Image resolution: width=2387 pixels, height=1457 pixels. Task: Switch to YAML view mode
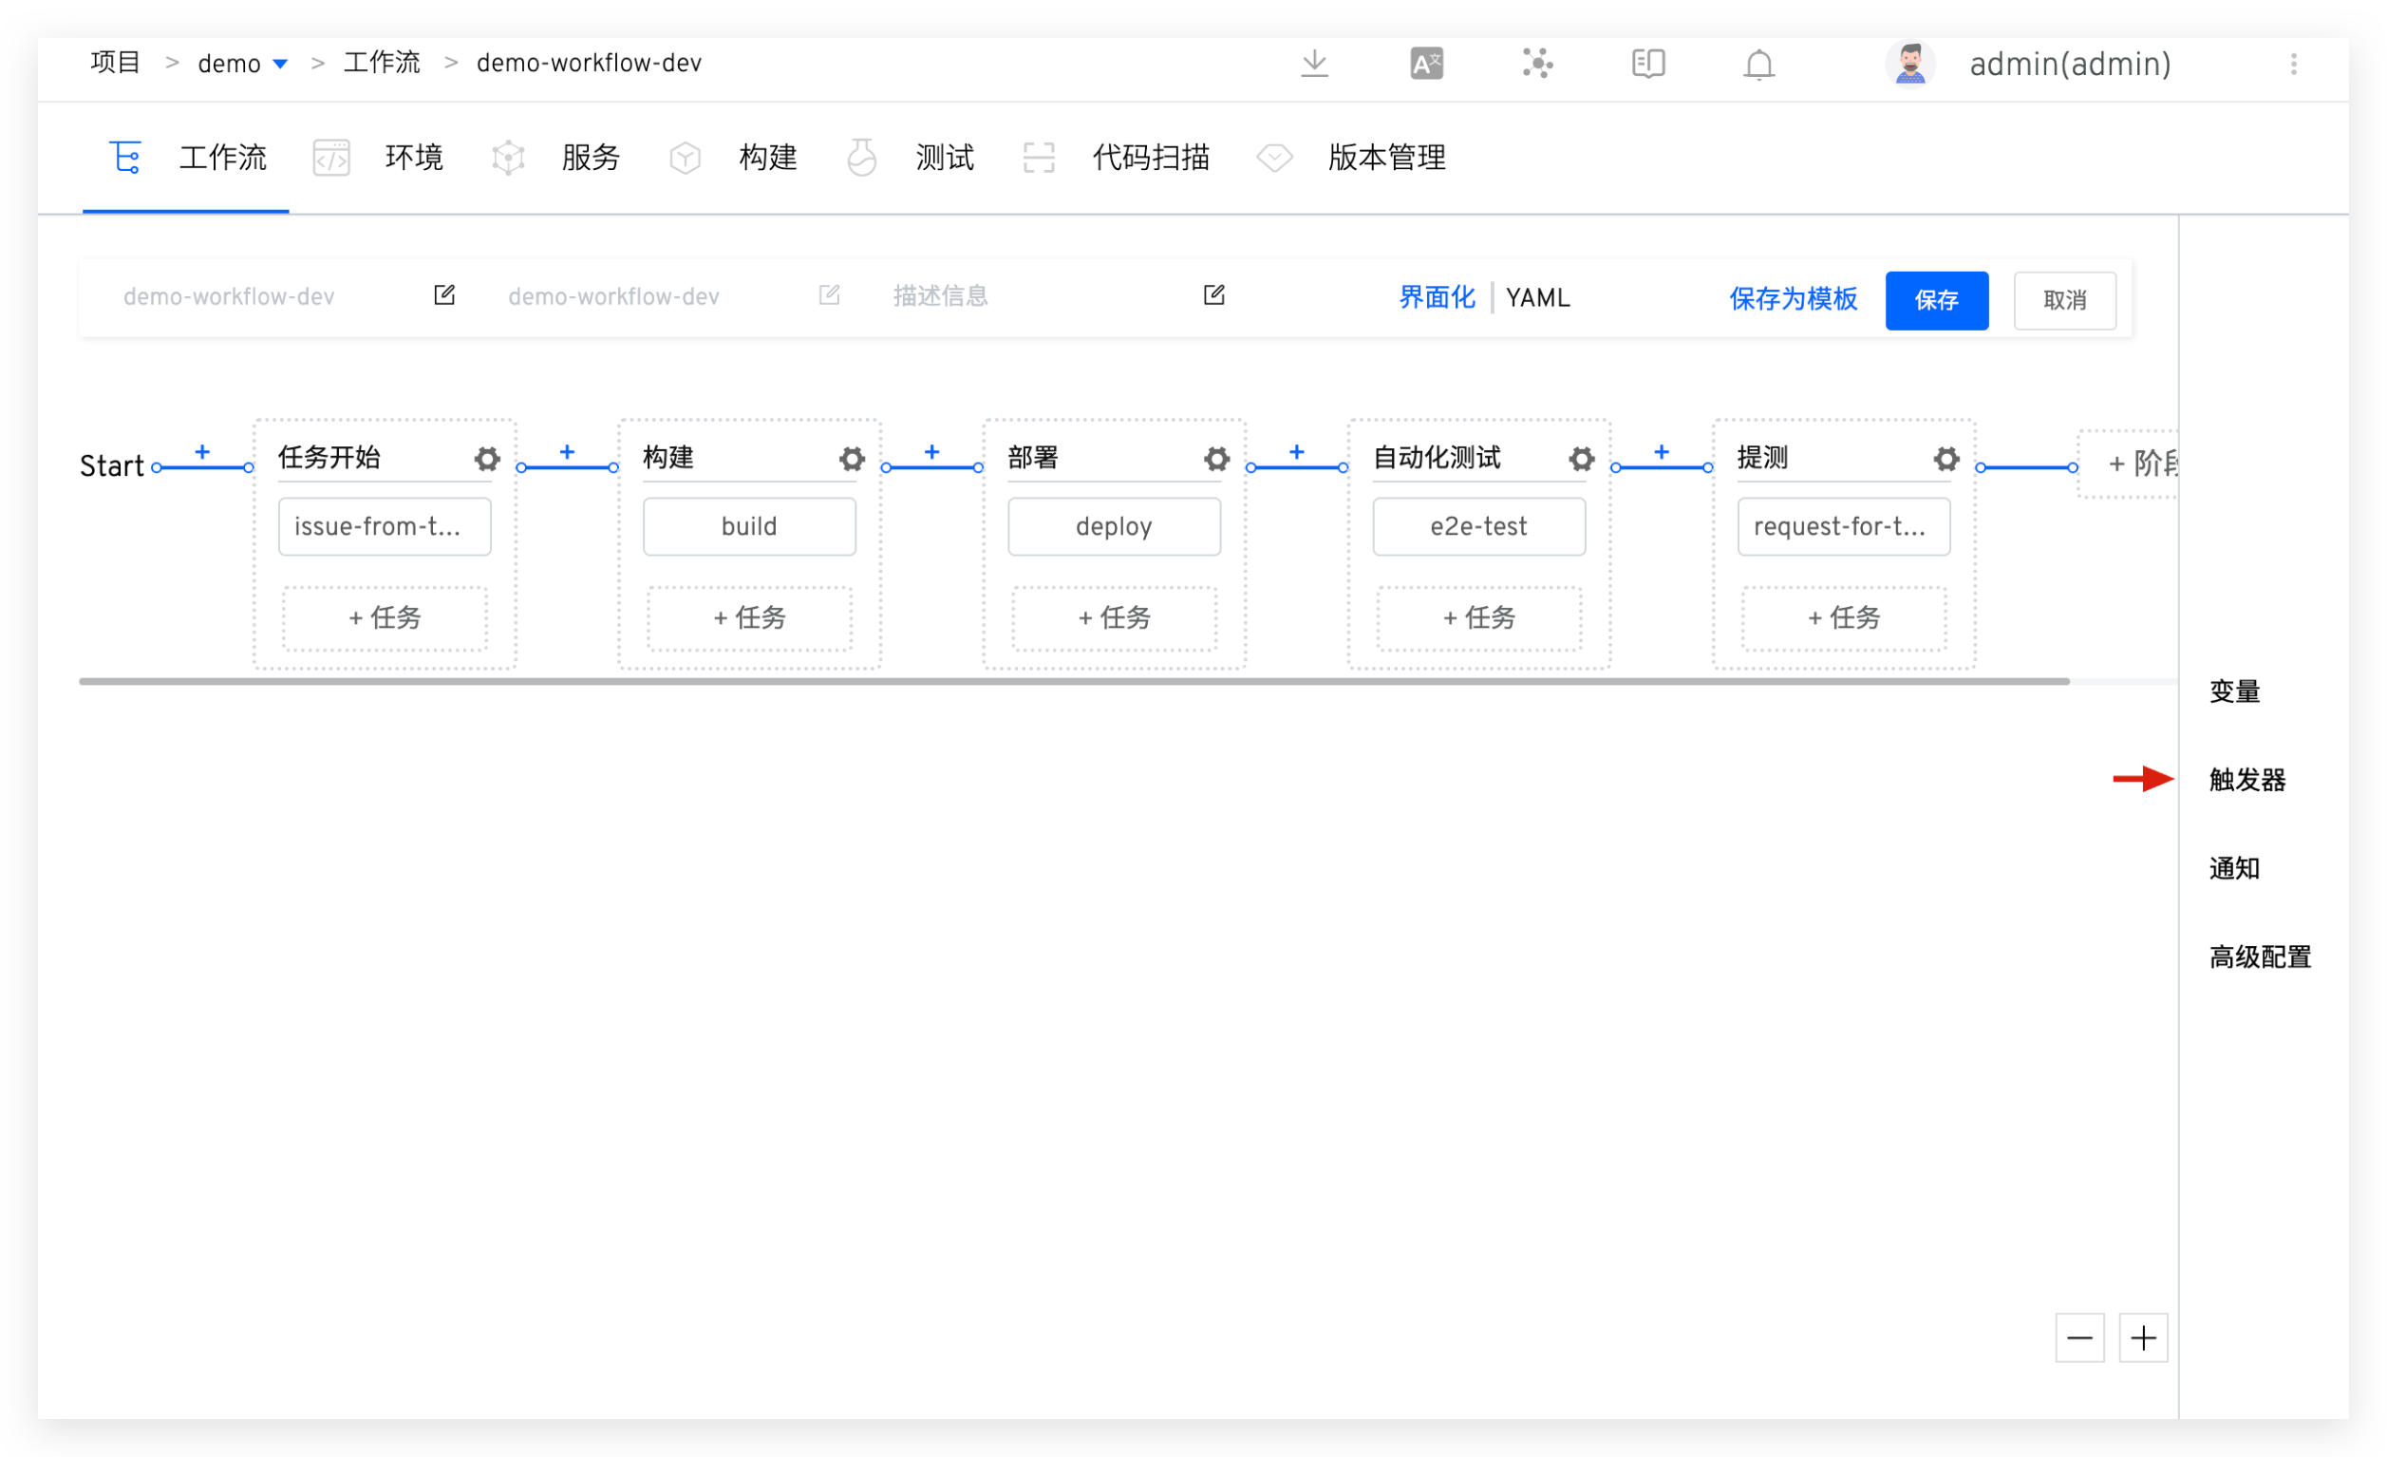pyautogui.click(x=1537, y=297)
